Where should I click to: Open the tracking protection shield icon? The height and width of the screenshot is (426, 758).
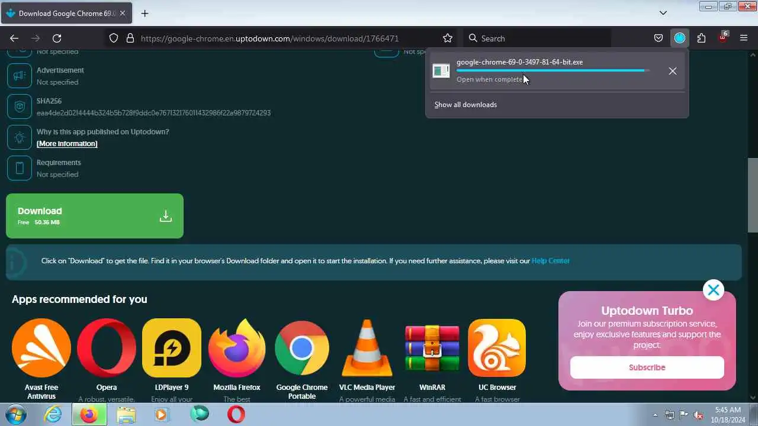coord(114,38)
